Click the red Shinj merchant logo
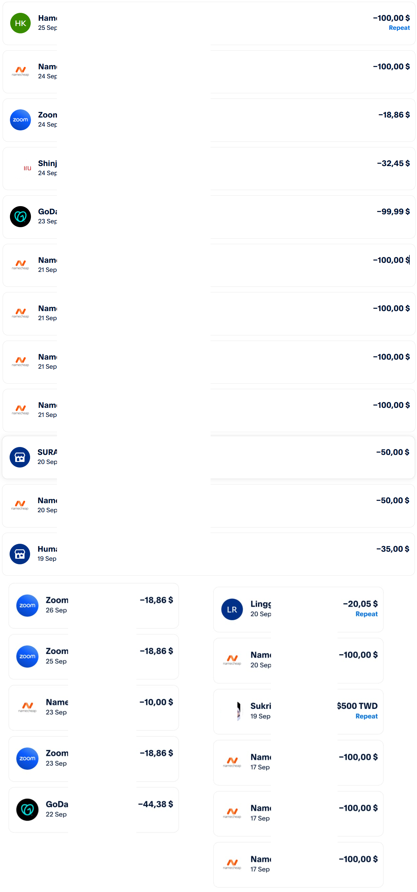 [x=27, y=168]
